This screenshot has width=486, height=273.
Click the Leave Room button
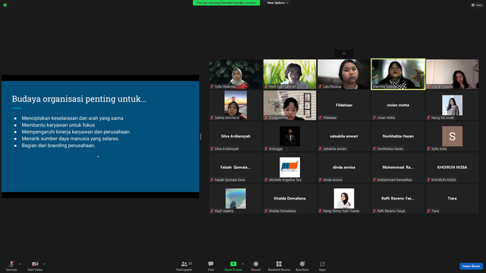click(471, 266)
